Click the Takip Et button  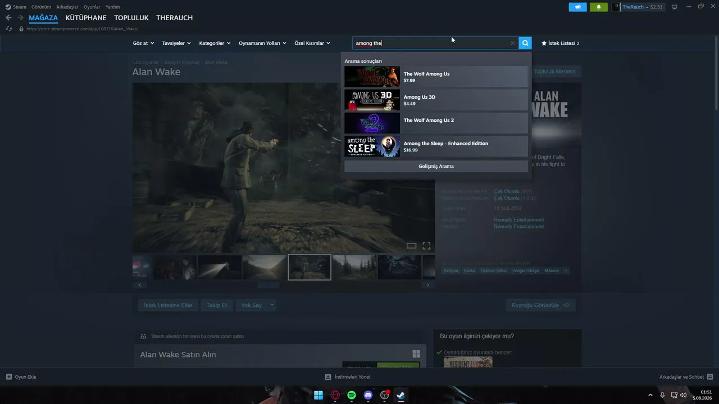point(217,305)
